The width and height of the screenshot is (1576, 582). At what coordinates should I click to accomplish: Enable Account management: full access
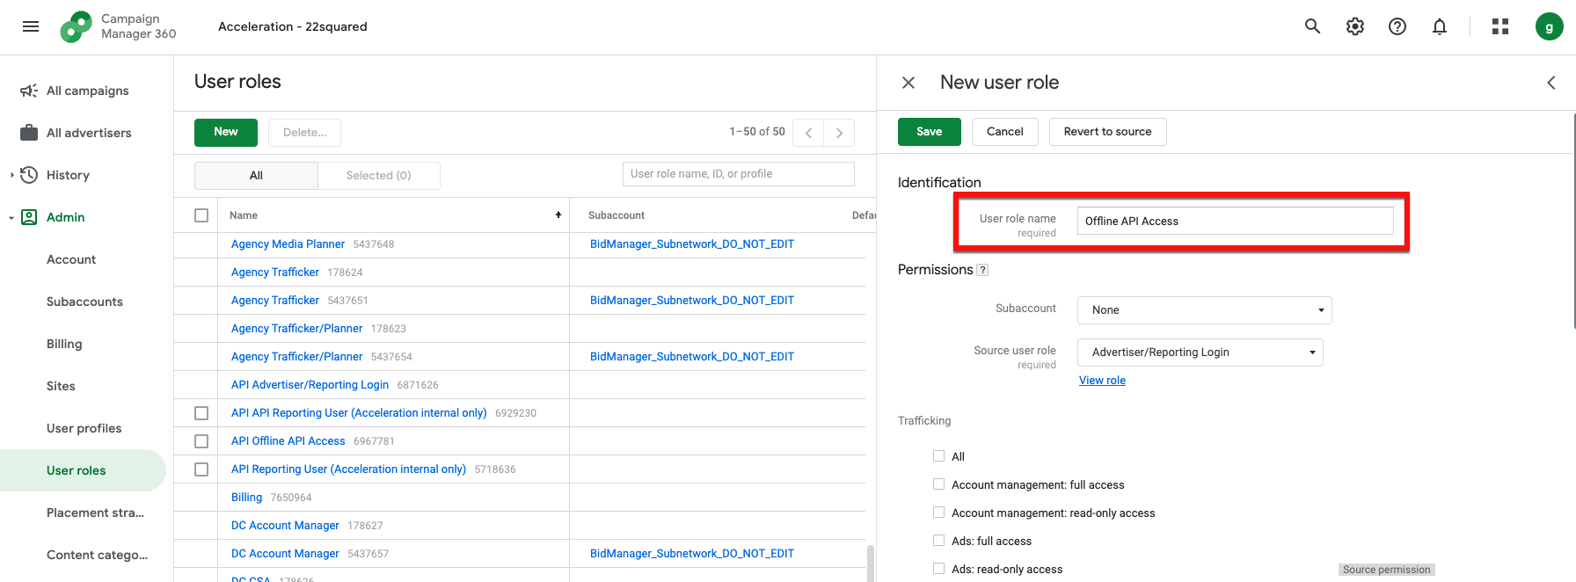[938, 484]
